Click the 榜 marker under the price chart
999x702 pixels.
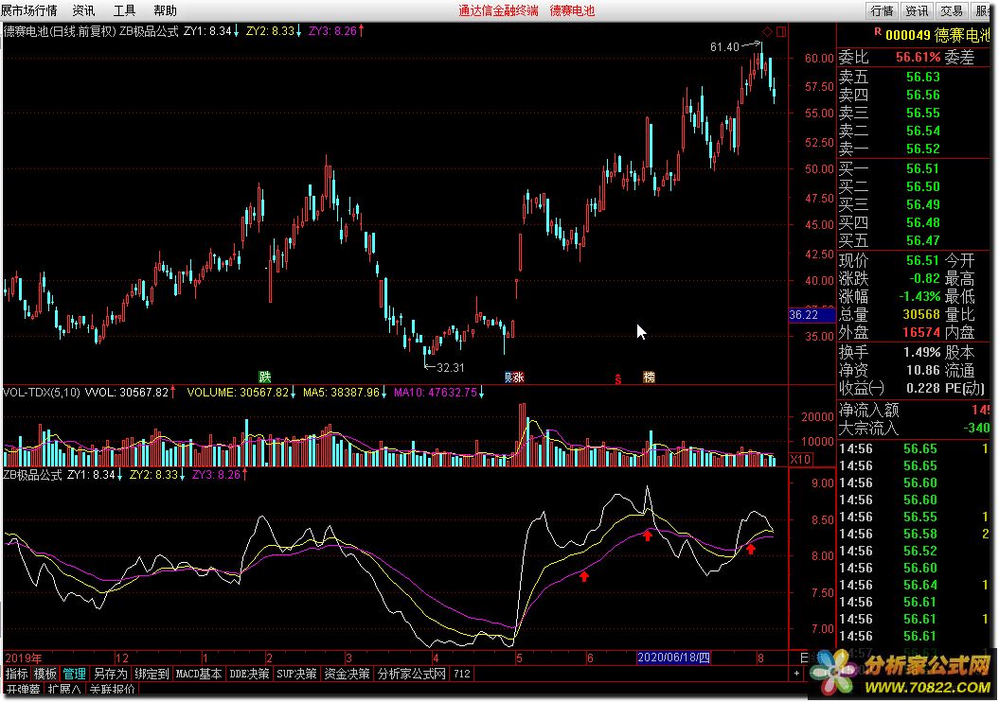(649, 377)
